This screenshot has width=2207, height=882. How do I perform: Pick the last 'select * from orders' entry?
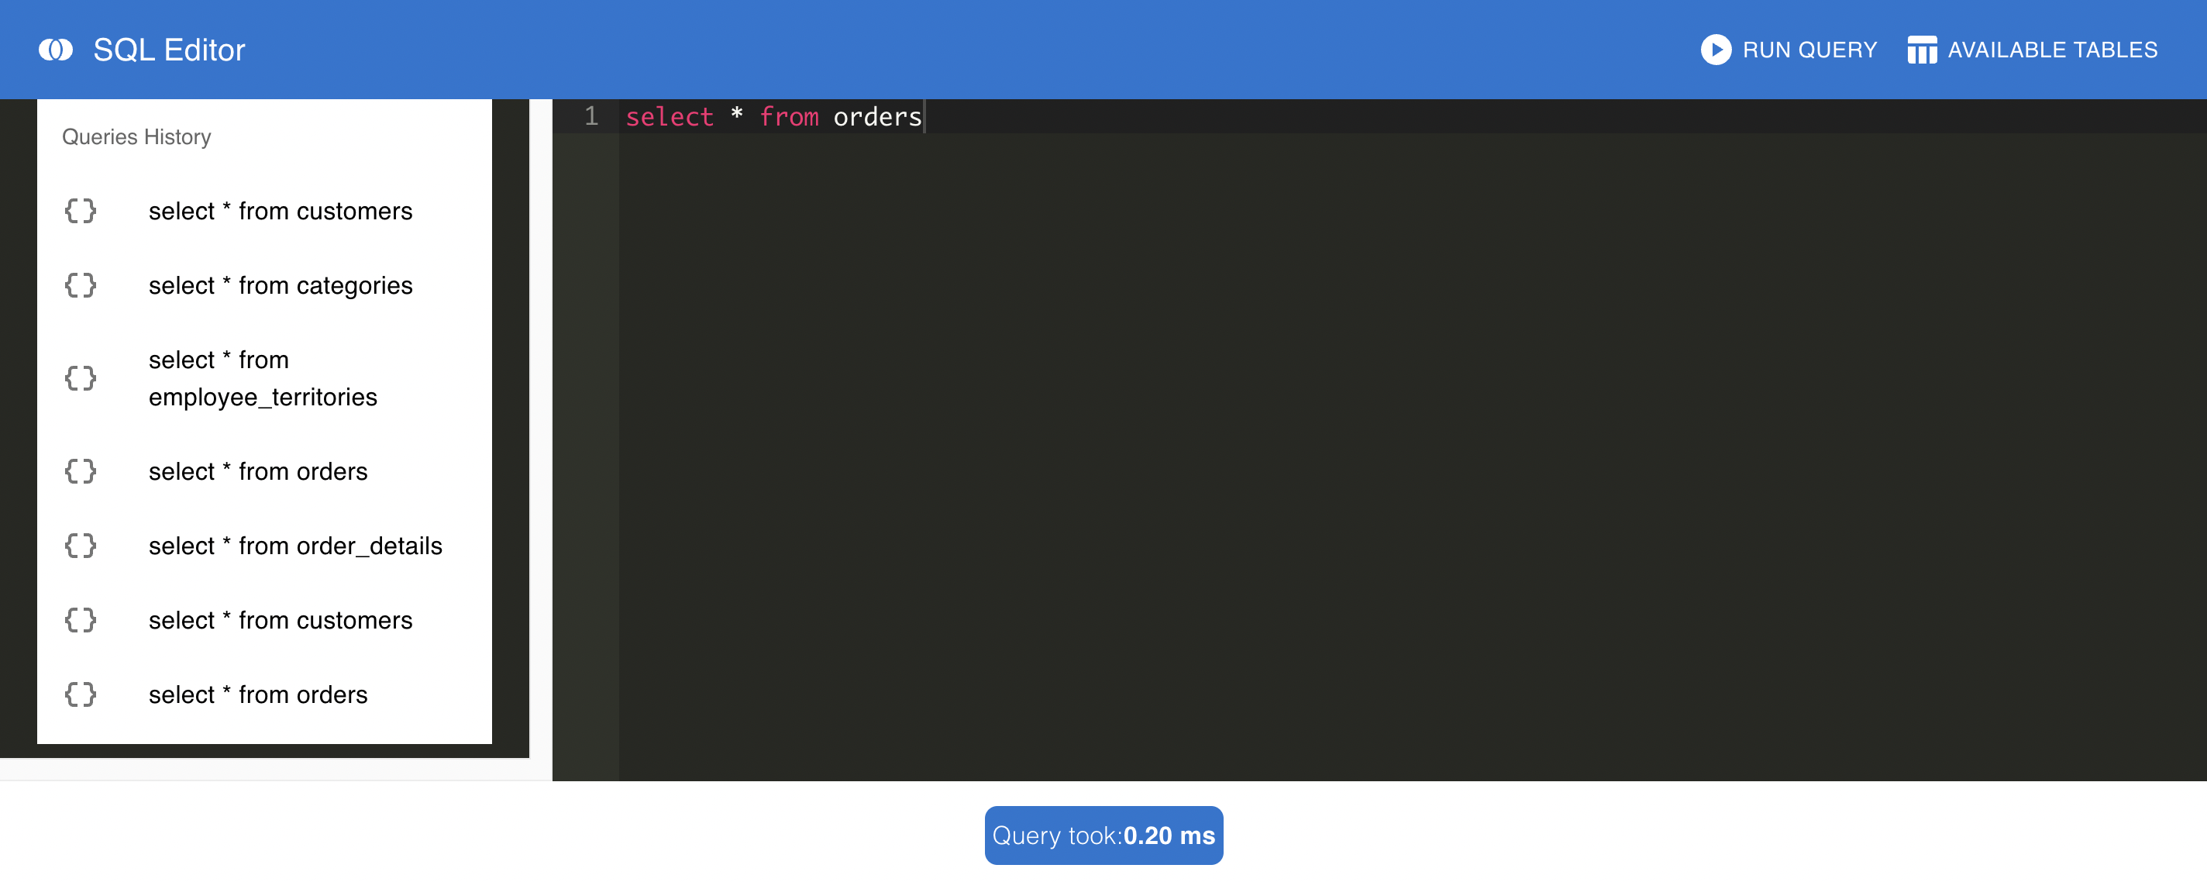pyautogui.click(x=258, y=694)
